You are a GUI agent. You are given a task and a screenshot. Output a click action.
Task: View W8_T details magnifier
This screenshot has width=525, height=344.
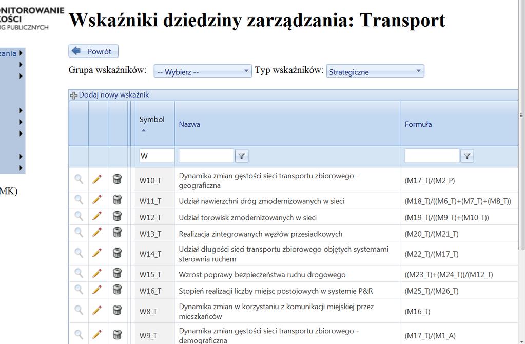pyautogui.click(x=79, y=310)
